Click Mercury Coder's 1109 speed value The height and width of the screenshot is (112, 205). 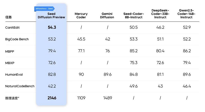point(81,98)
